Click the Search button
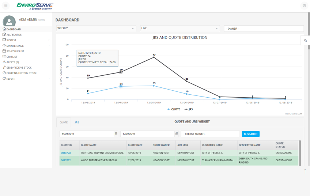 tap(251, 134)
